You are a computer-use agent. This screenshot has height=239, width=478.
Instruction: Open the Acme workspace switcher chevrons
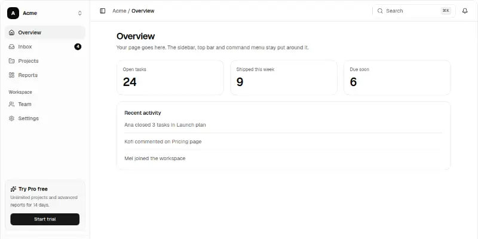[x=80, y=13]
